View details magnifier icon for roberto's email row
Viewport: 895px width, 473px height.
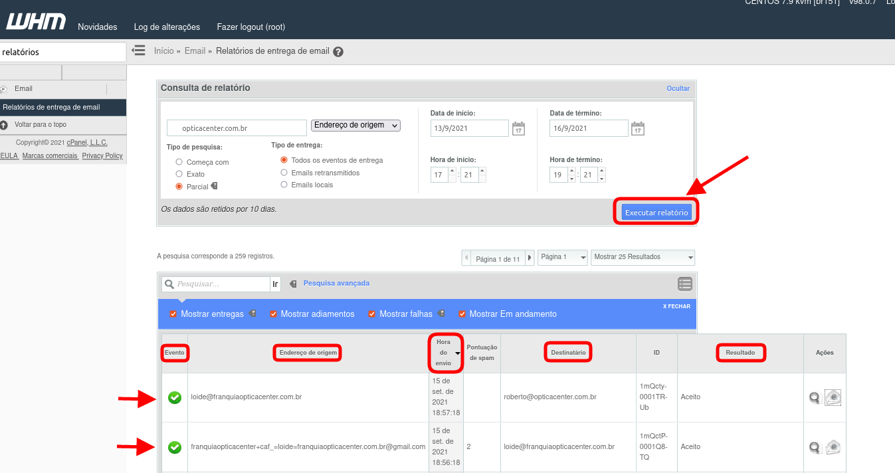[814, 398]
